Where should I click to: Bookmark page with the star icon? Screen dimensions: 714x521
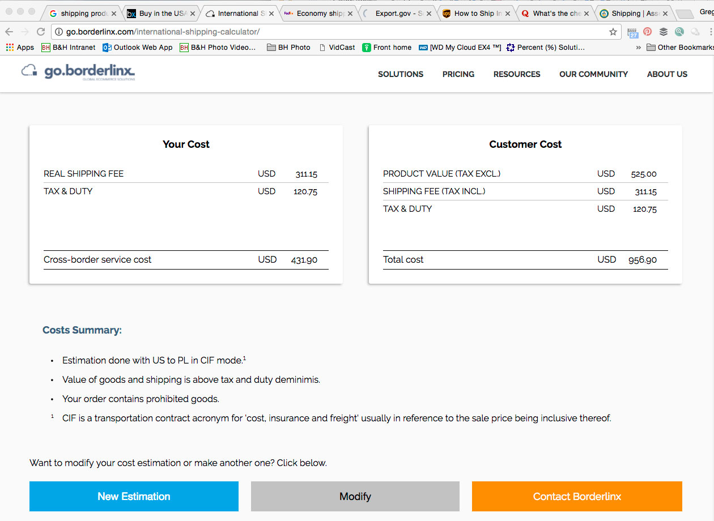coord(613,32)
